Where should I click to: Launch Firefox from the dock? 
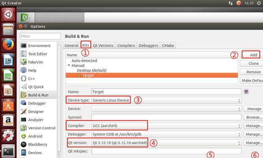tap(8, 45)
